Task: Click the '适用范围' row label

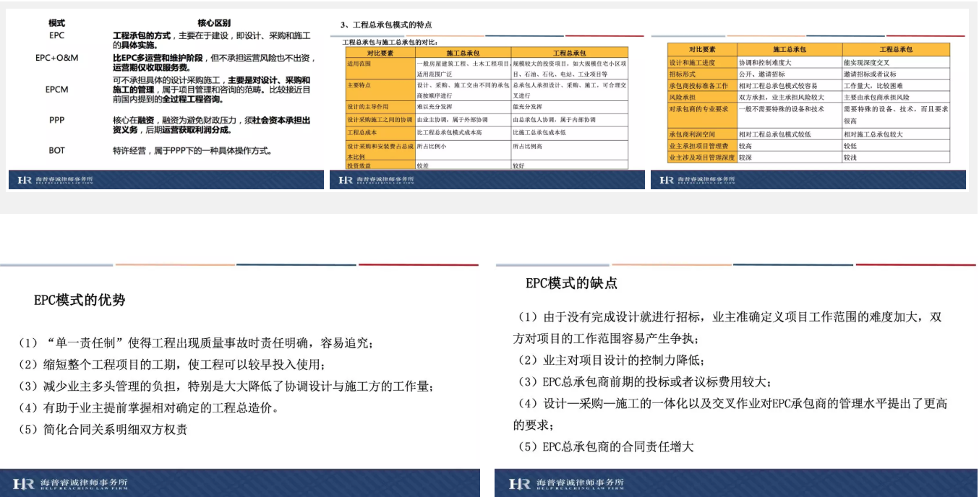Action: coord(359,63)
